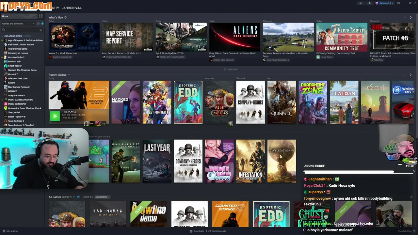
Task: Open What's New settings gear
Action: click(x=65, y=17)
